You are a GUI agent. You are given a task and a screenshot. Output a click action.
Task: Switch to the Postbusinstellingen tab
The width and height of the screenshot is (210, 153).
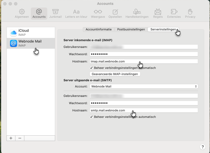[131, 30]
